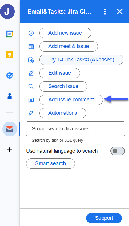Image resolution: width=129 pixels, height=226 pixels.
Task: Open Contacts icon in sidebar
Action: coord(10,96)
